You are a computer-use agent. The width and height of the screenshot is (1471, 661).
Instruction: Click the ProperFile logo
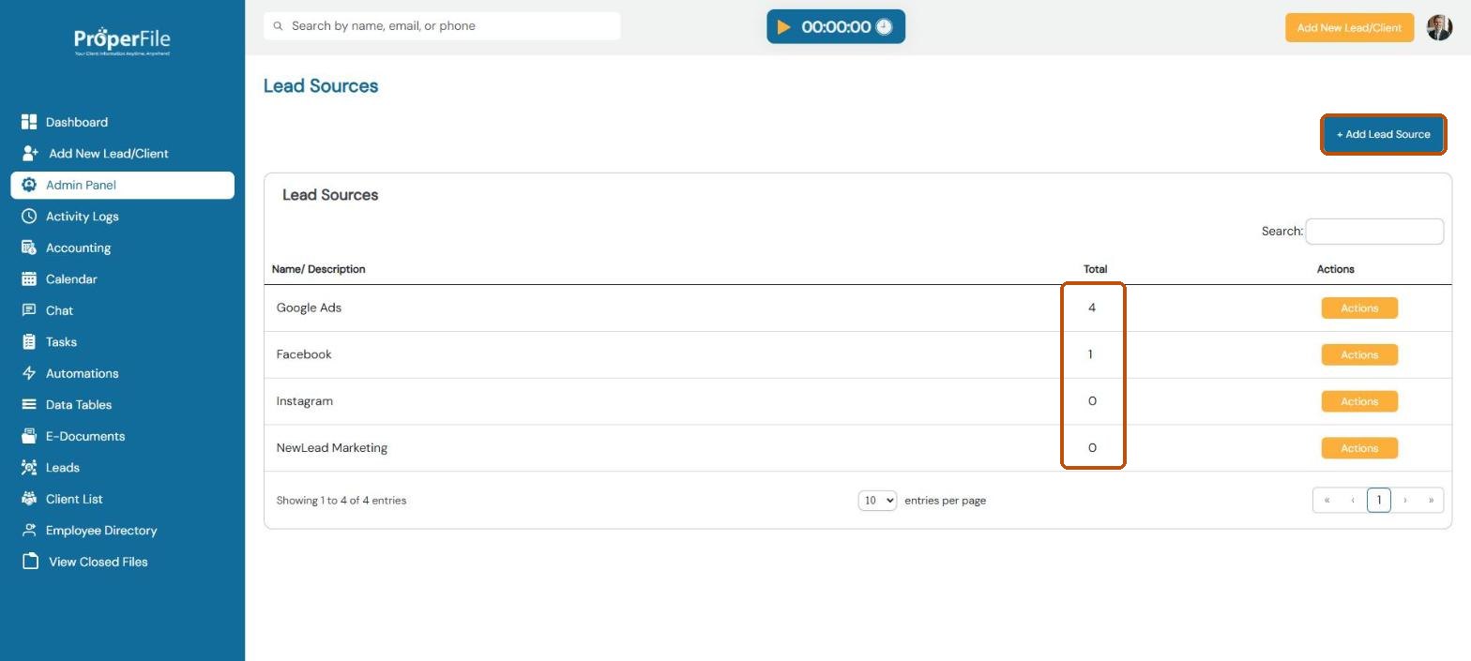click(x=122, y=41)
